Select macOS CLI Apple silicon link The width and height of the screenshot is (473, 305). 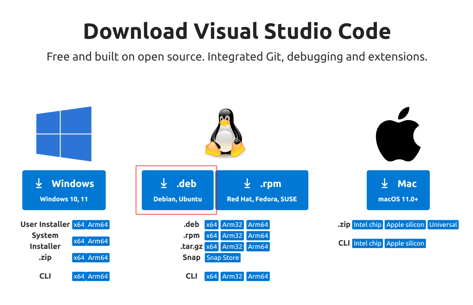pos(405,243)
